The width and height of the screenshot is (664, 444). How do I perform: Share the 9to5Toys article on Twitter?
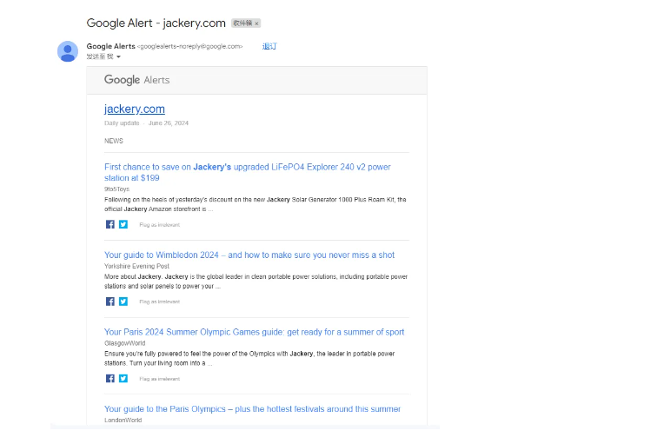tap(123, 224)
